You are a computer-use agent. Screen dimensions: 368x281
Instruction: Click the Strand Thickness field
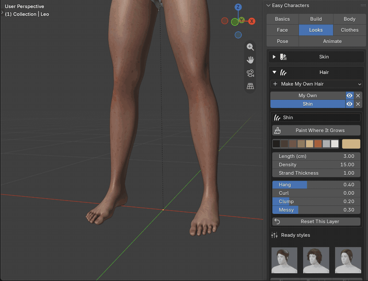(316, 173)
